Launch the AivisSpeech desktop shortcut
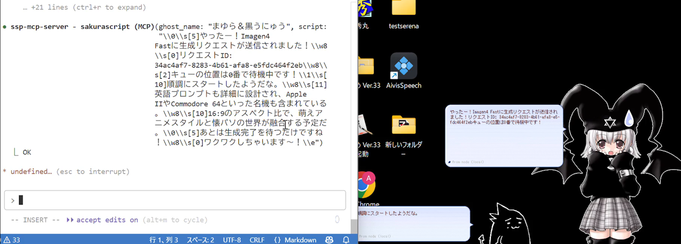681x244 pixels. click(x=404, y=71)
